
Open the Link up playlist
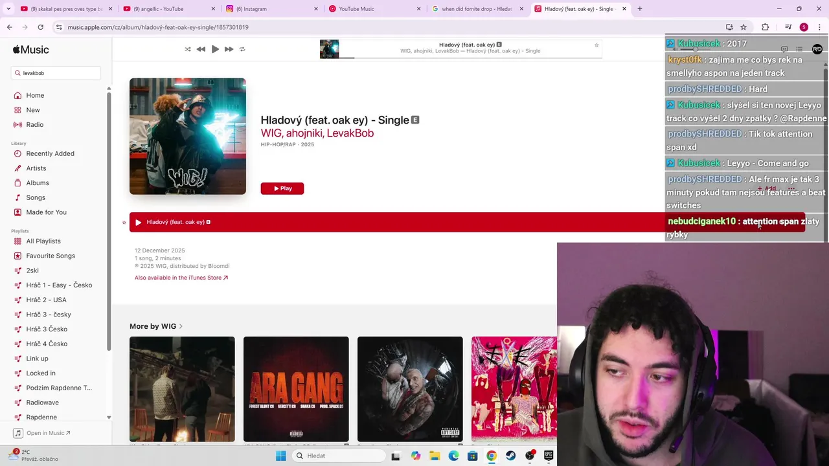37,359
